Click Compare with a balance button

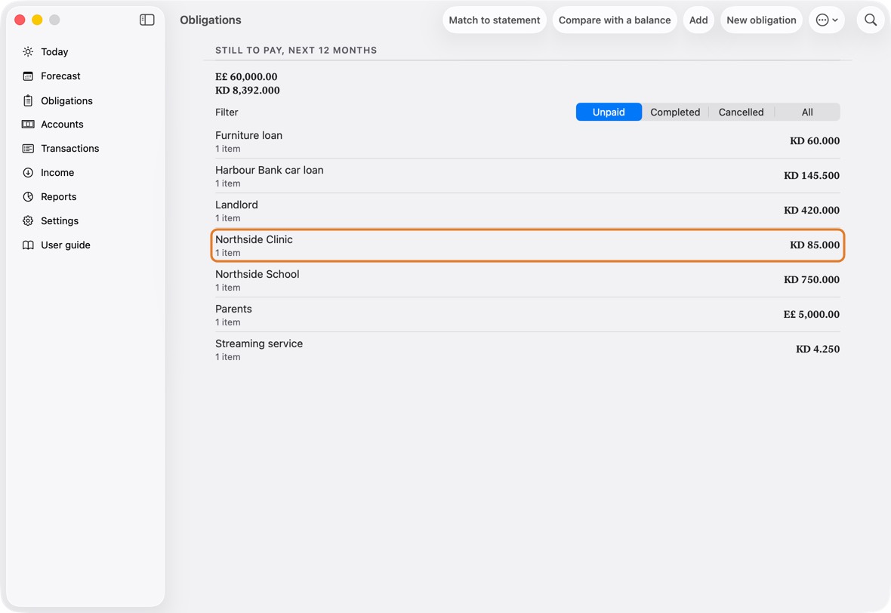coord(615,20)
